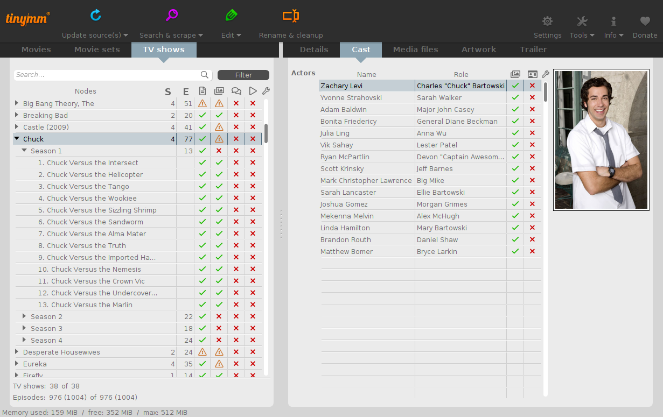663x417 pixels.
Task: Open the Details tab
Action: [x=314, y=50]
